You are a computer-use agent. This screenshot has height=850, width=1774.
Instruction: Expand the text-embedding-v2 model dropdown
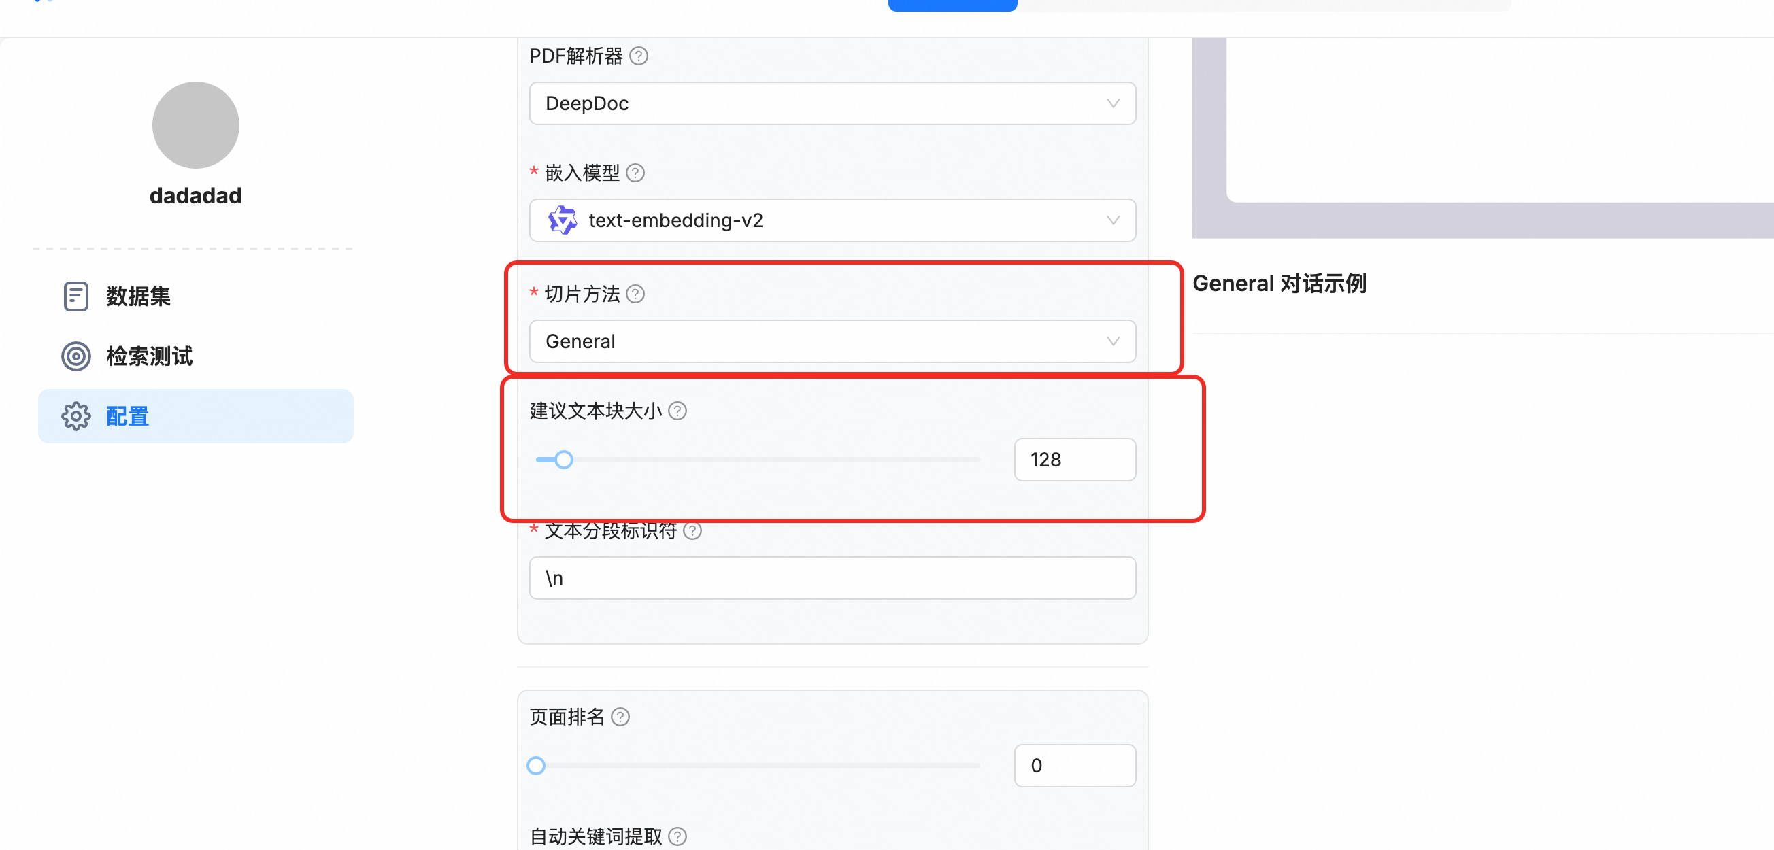point(832,220)
